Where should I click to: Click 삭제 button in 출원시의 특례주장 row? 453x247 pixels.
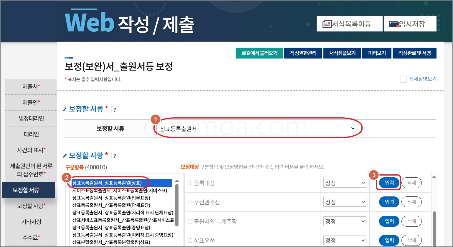pos(411,221)
